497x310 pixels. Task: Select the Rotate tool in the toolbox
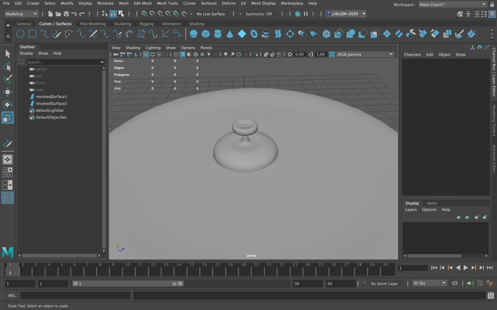pos(8,105)
